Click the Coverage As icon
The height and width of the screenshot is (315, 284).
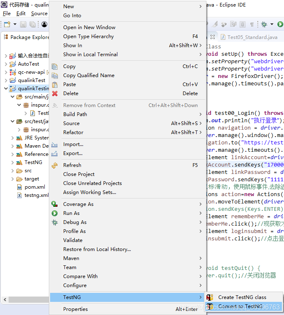(x=55, y=204)
